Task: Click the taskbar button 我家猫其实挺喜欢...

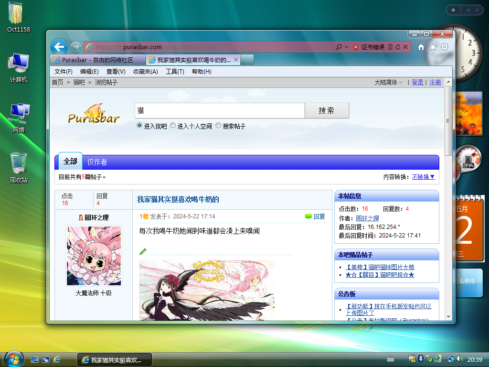Action: [x=115, y=360]
